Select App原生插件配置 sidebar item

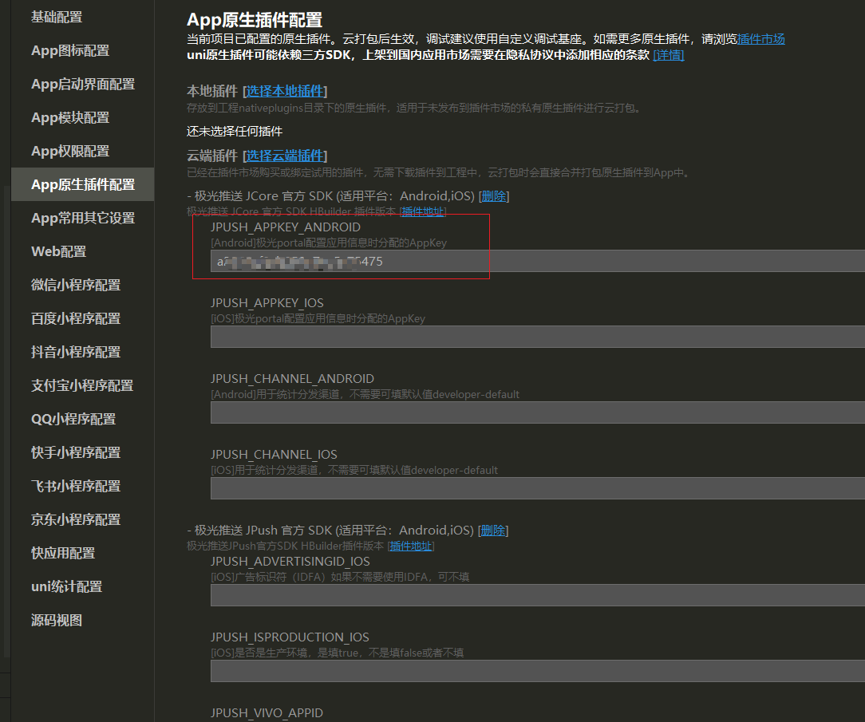[x=83, y=184]
